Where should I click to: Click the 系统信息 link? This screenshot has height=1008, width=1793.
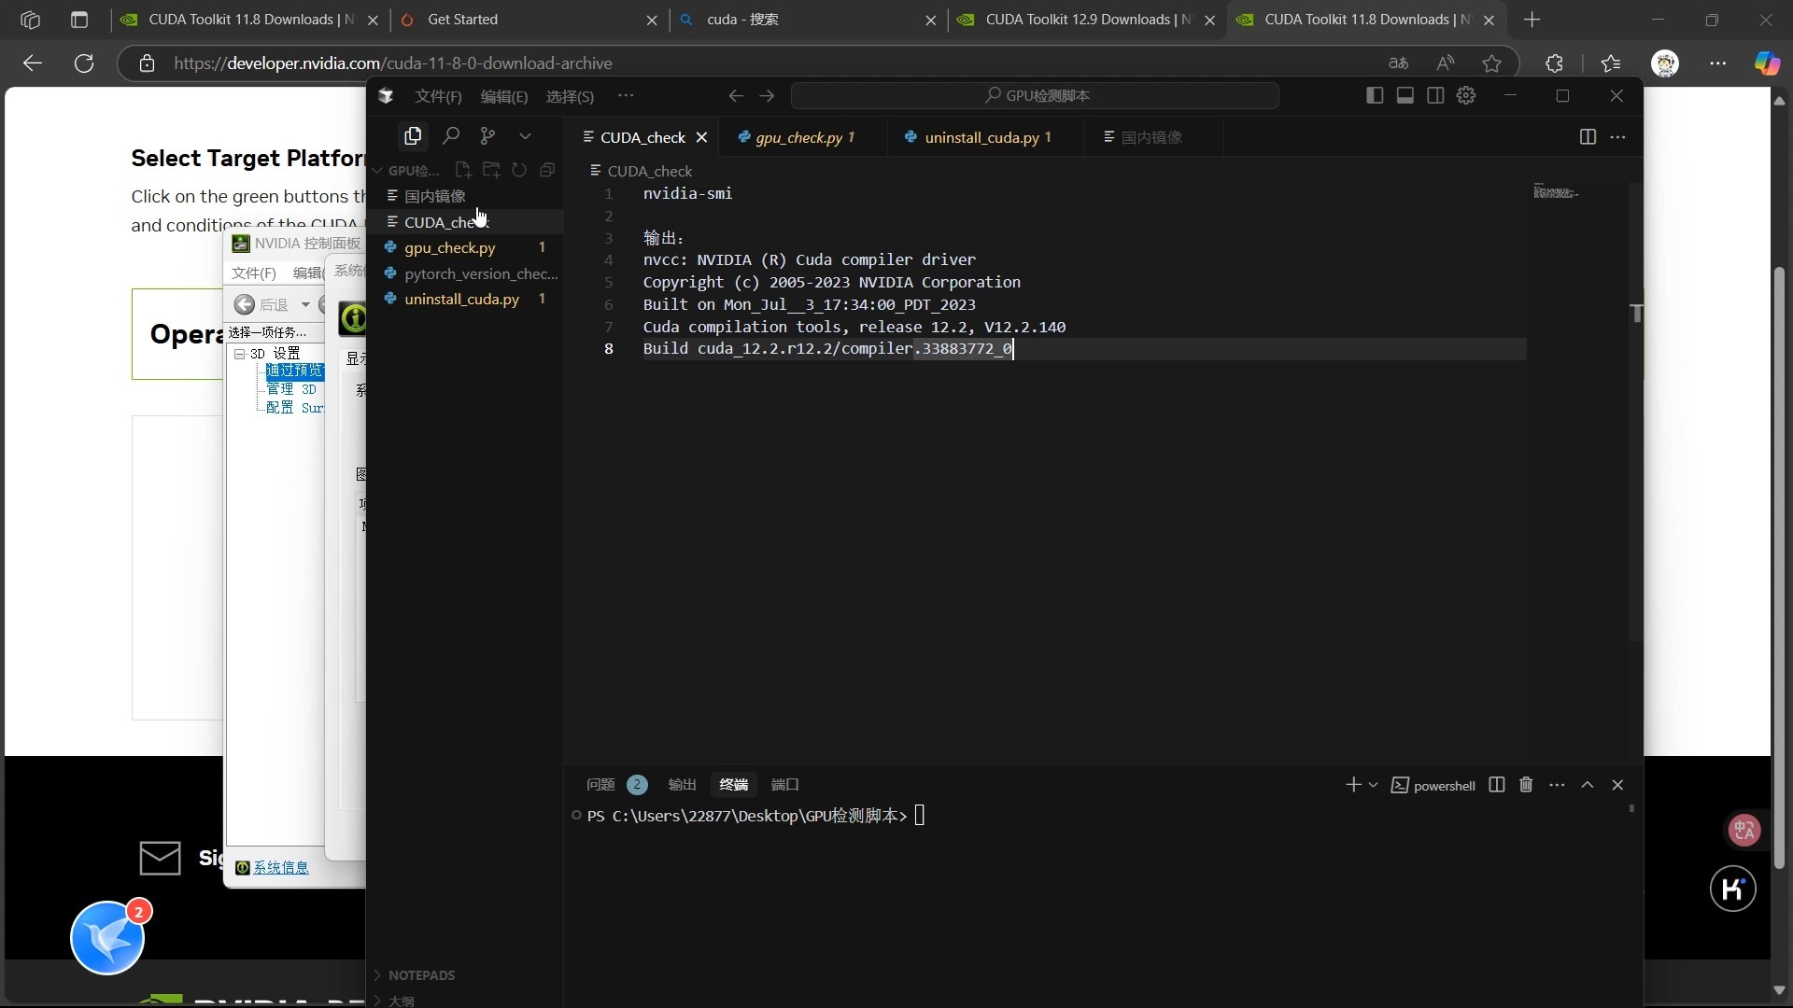280,867
